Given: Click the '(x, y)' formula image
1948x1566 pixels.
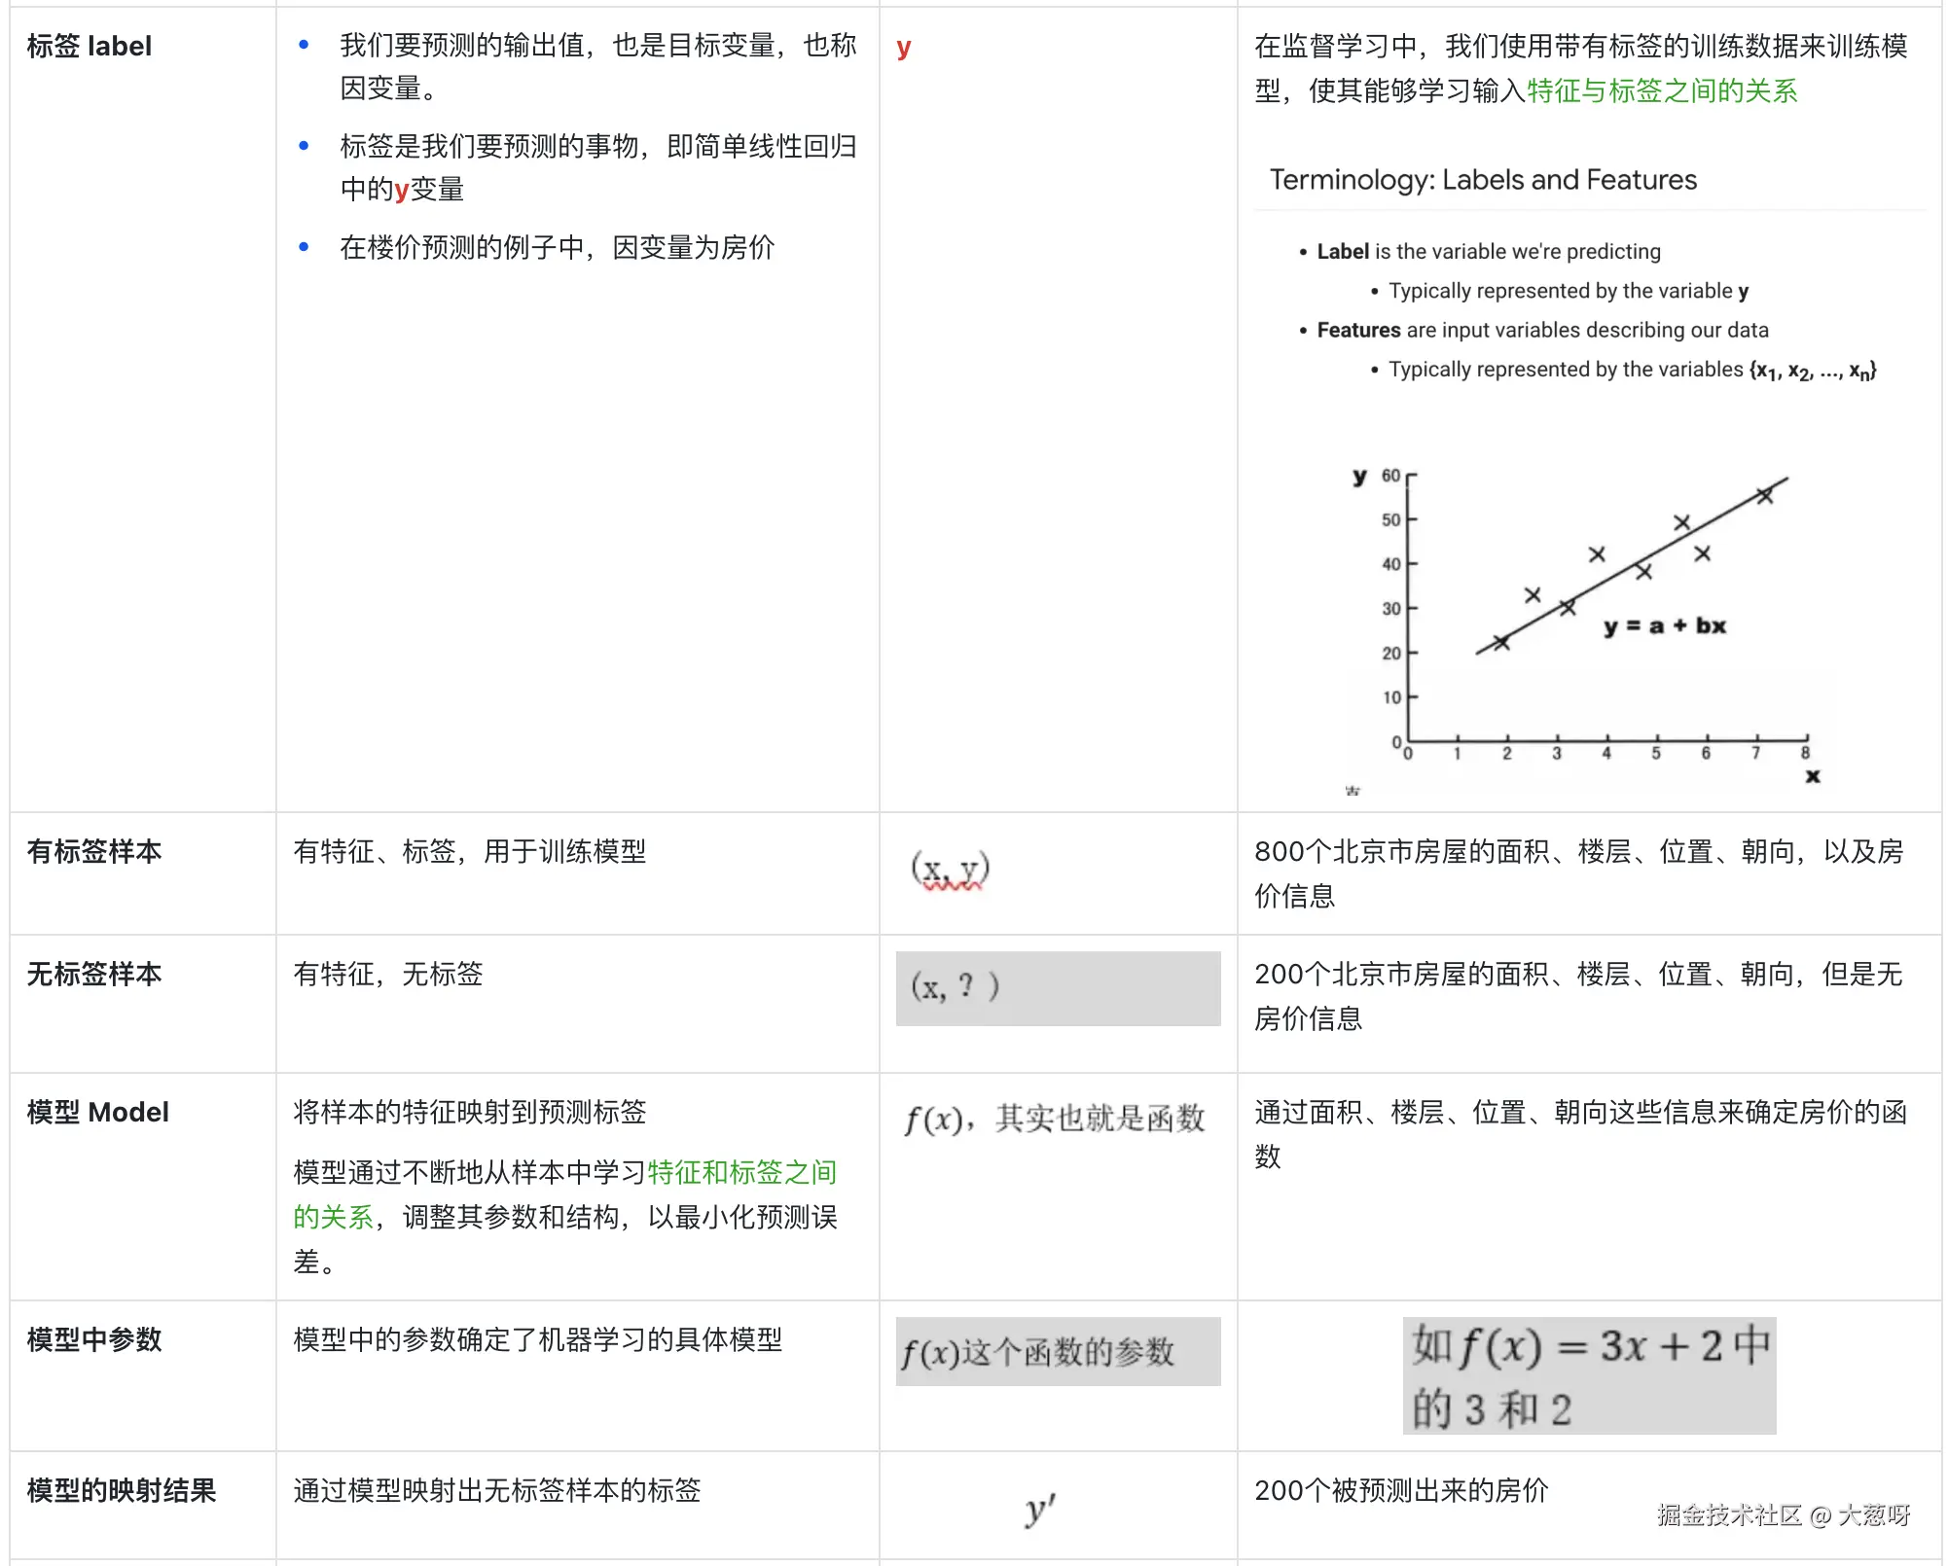Looking at the screenshot, I should [950, 869].
